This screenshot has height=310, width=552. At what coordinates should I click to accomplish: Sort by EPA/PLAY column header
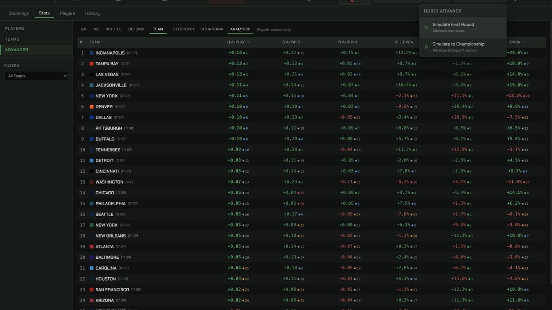[238, 42]
